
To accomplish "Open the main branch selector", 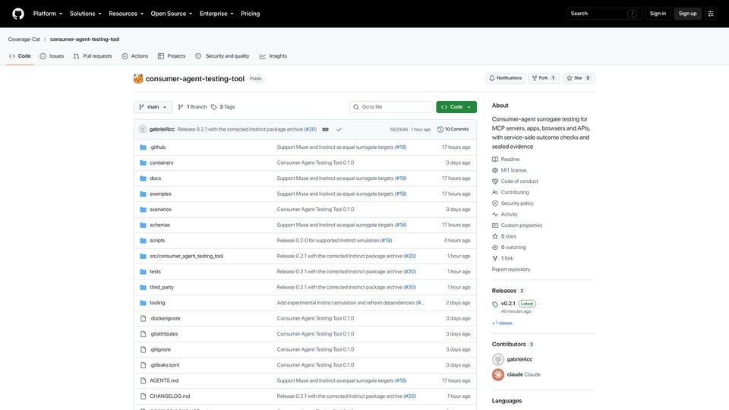I will coord(153,107).
